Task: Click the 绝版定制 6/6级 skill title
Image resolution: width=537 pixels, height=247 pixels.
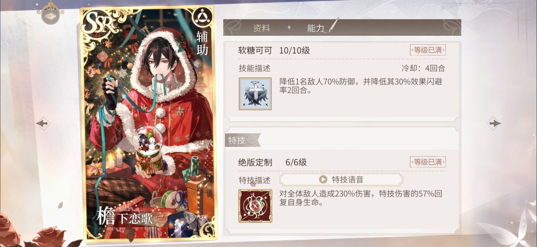Action: pyautogui.click(x=272, y=163)
